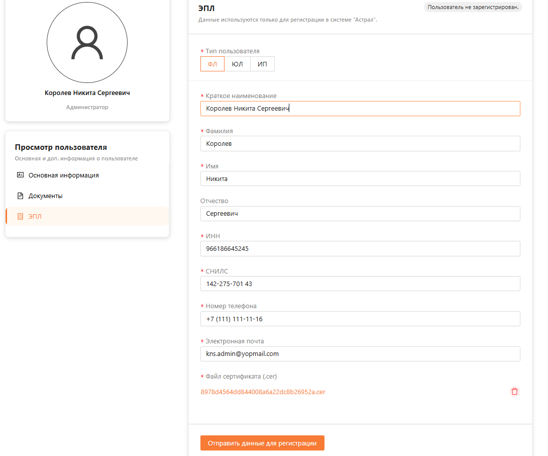This screenshot has width=548, height=456.
Task: Click the ЭПЛ sidebar form icon
Action: [21, 216]
